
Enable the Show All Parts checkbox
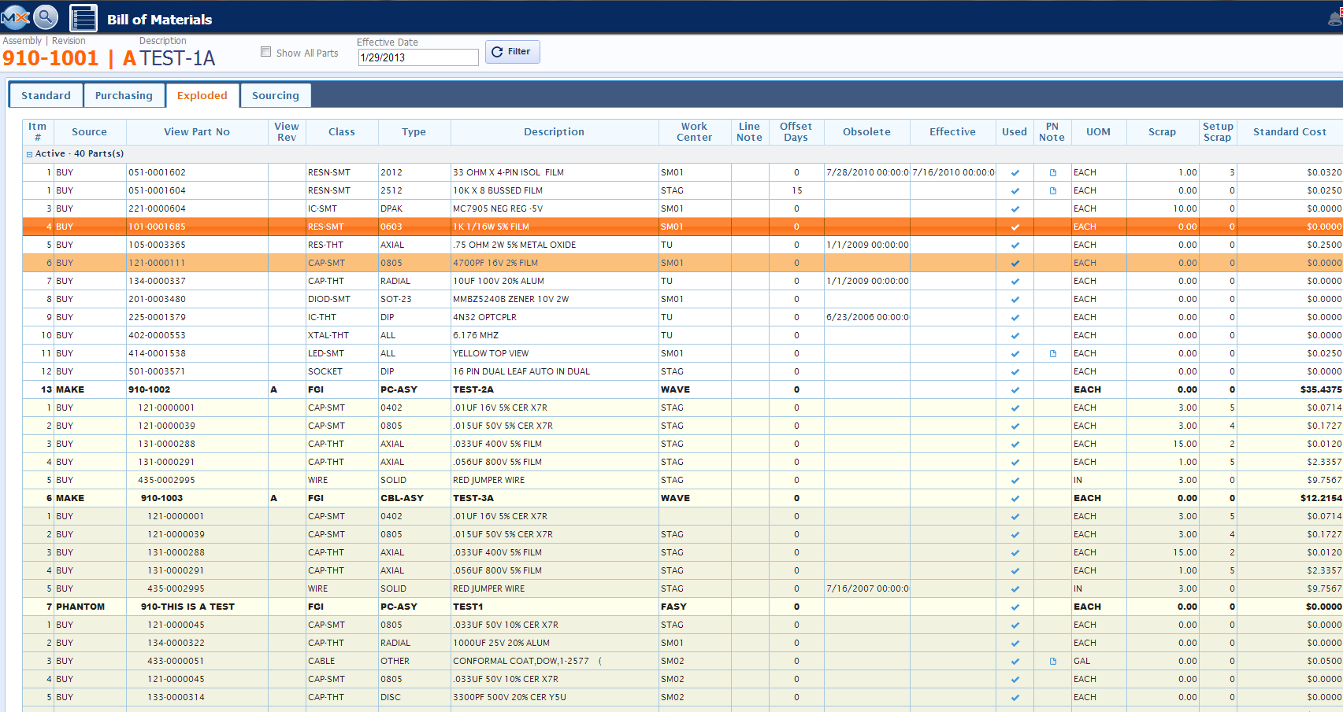pos(265,52)
